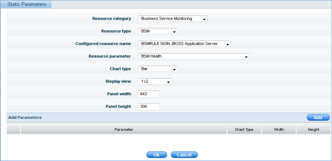
Task: Click the Configured resource name label
Action: coord(103,44)
